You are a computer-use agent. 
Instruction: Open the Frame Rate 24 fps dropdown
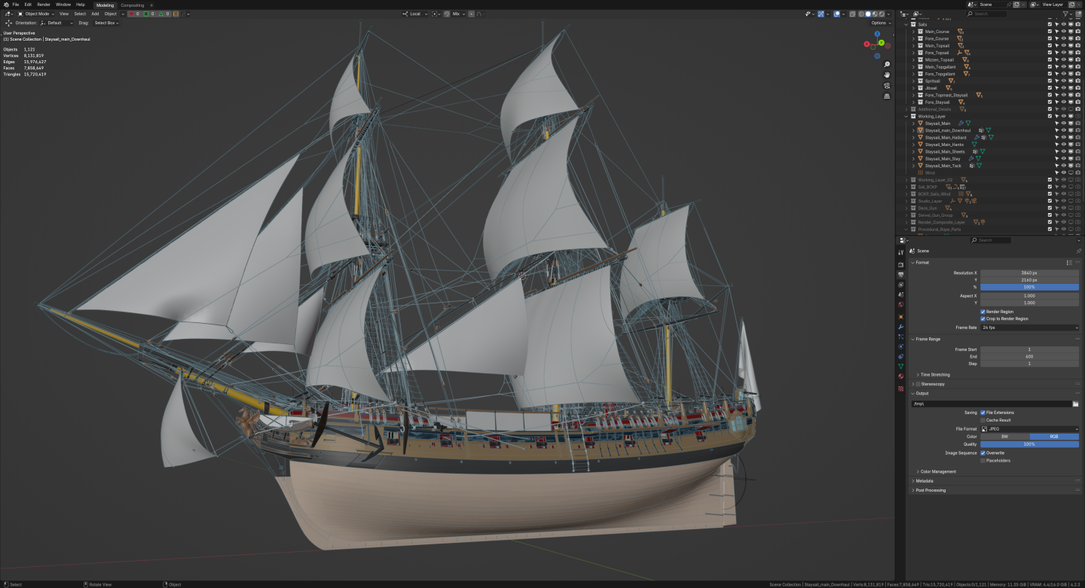[1029, 328]
